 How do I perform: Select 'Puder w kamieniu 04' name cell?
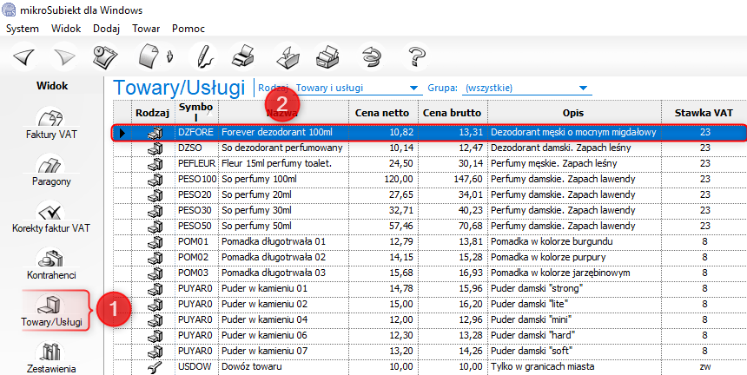[x=283, y=319]
